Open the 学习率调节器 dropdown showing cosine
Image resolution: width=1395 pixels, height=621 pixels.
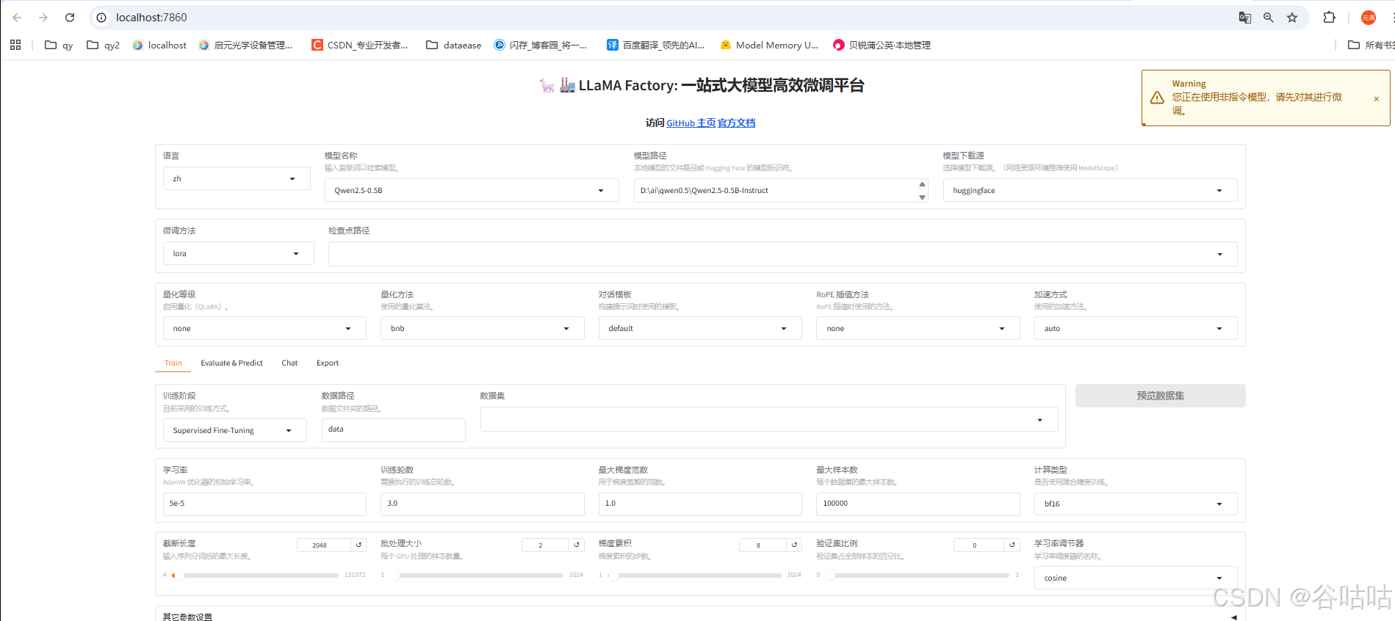pos(1136,578)
